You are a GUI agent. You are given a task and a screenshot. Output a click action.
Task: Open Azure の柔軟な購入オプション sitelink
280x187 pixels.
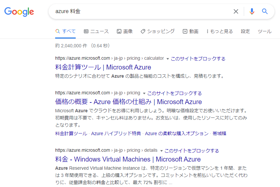177,133
